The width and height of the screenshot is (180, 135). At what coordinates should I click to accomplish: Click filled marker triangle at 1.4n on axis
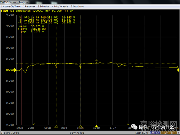tap(97, 127)
